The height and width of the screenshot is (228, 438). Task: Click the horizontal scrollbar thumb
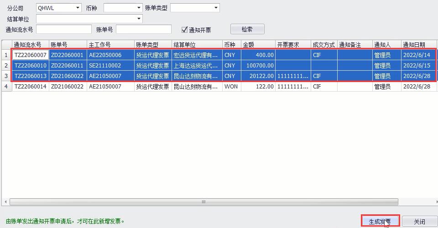point(203,202)
